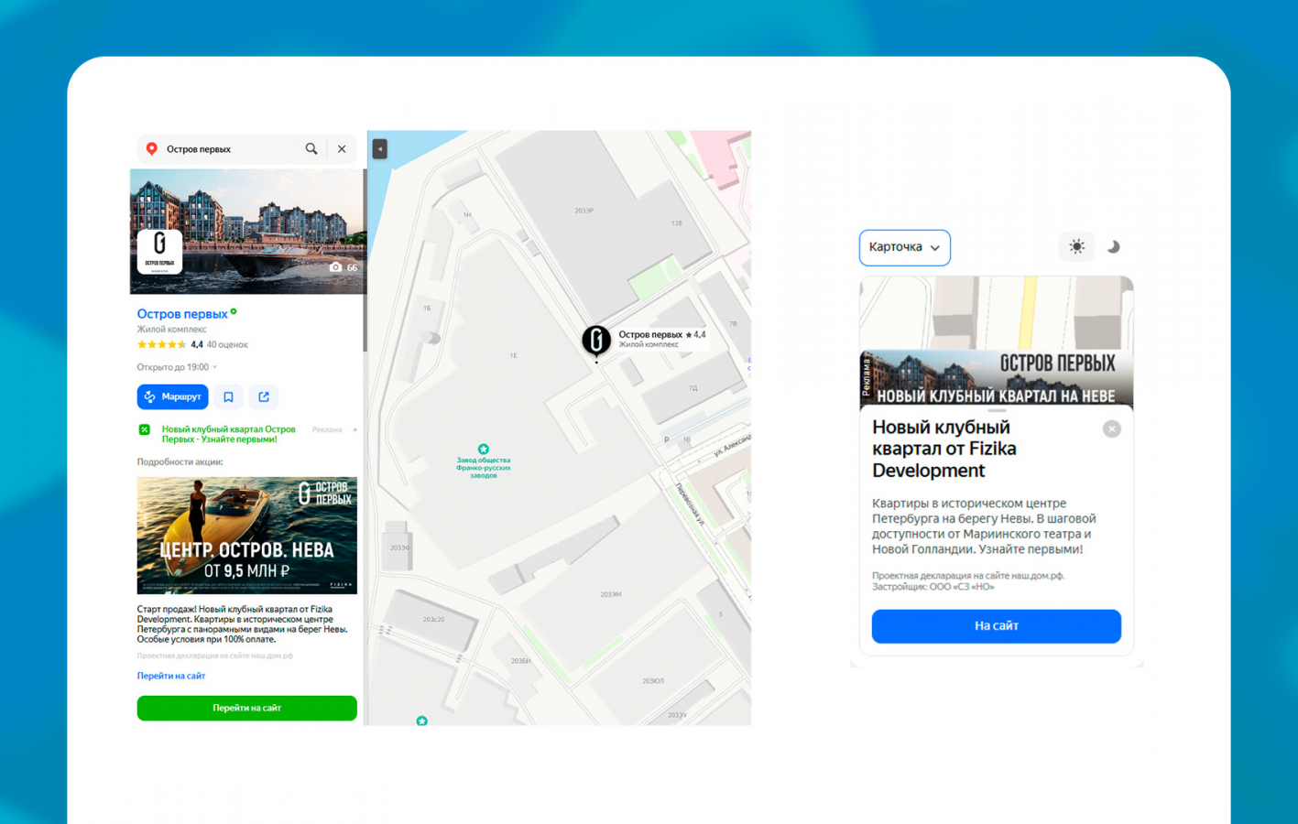Click the 'Реклама' label in the side panel
This screenshot has width=1298, height=824.
click(327, 429)
